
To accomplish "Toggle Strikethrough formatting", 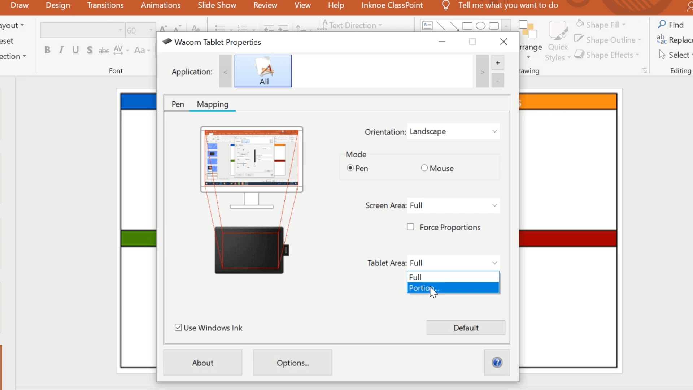I will 104,50.
